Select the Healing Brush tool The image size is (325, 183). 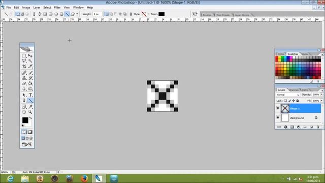click(24, 73)
